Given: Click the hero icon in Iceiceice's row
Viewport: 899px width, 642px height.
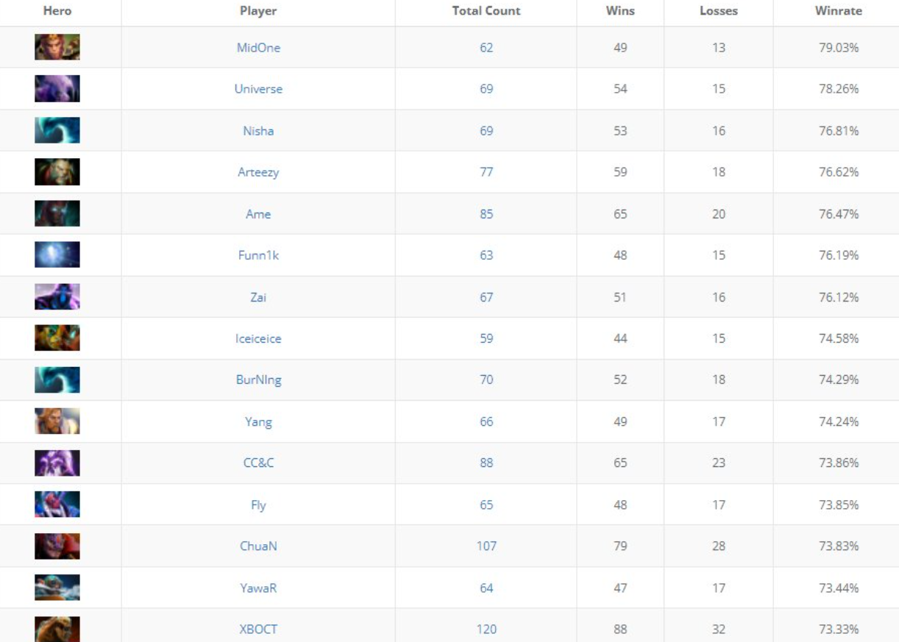Looking at the screenshot, I should pyautogui.click(x=57, y=338).
